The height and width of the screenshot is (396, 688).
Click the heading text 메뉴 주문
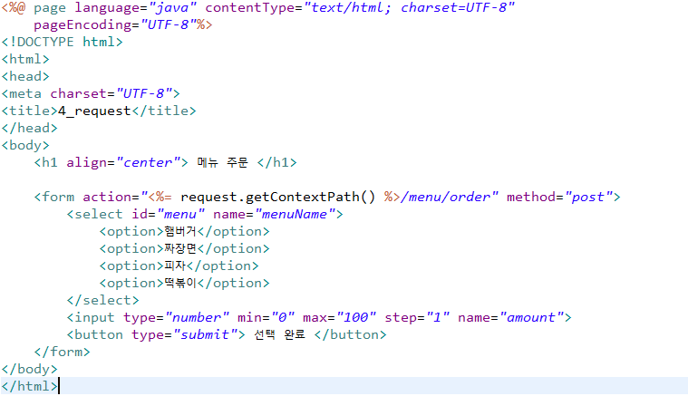(222, 163)
